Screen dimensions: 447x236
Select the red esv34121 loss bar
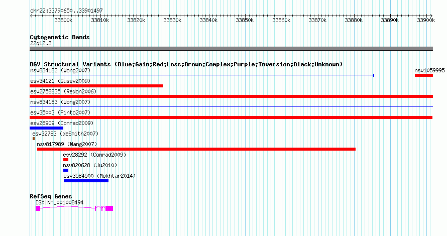click(96, 86)
